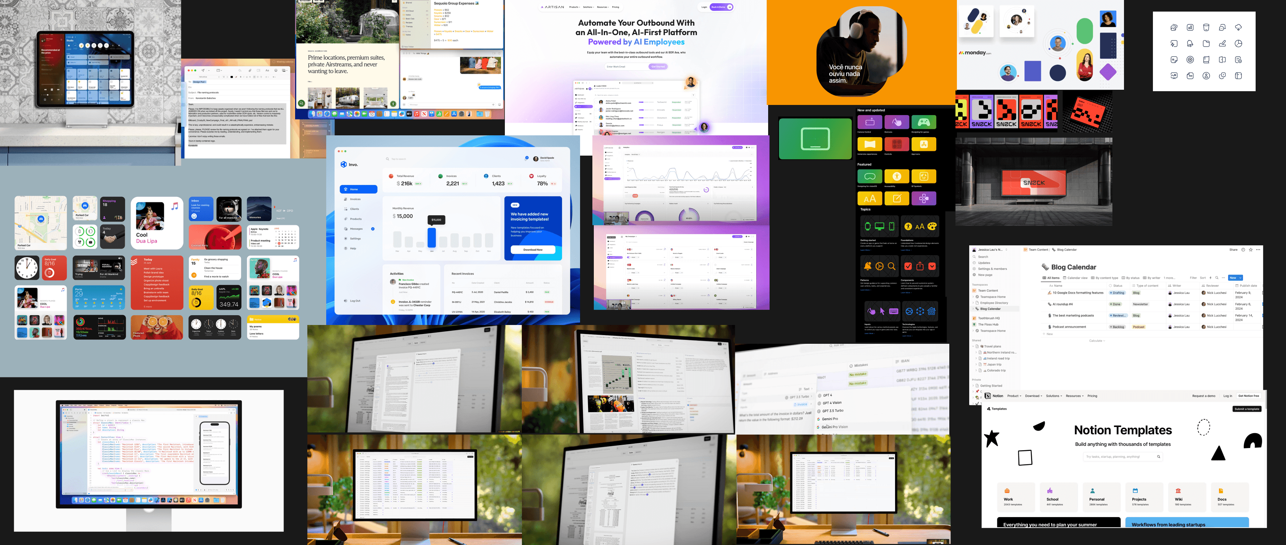1286x545 pixels.
Task: Expand the Japan trip page chevron
Action: [976, 364]
